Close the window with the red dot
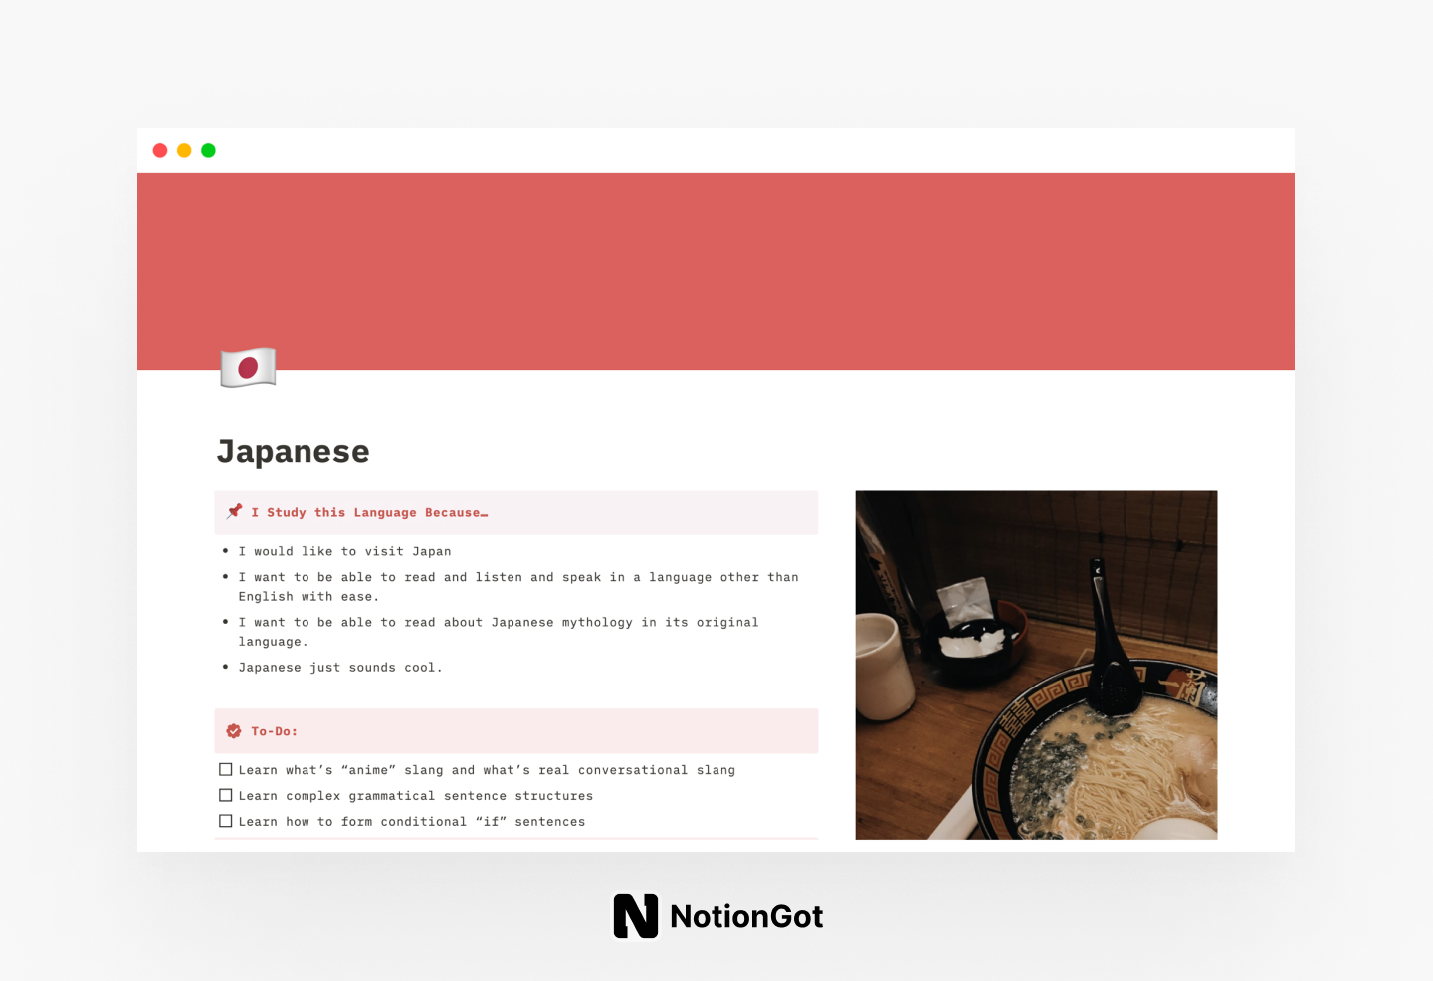Screen dimensions: 1433x981 [160, 151]
